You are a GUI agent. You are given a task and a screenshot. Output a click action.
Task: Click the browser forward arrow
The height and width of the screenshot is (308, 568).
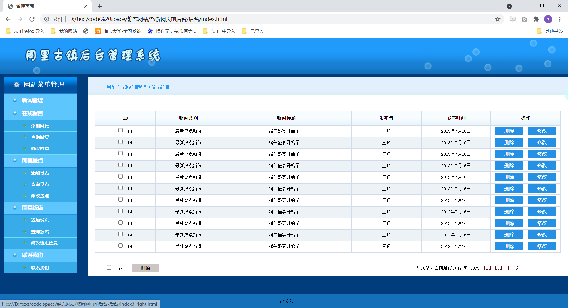pyautogui.click(x=20, y=19)
